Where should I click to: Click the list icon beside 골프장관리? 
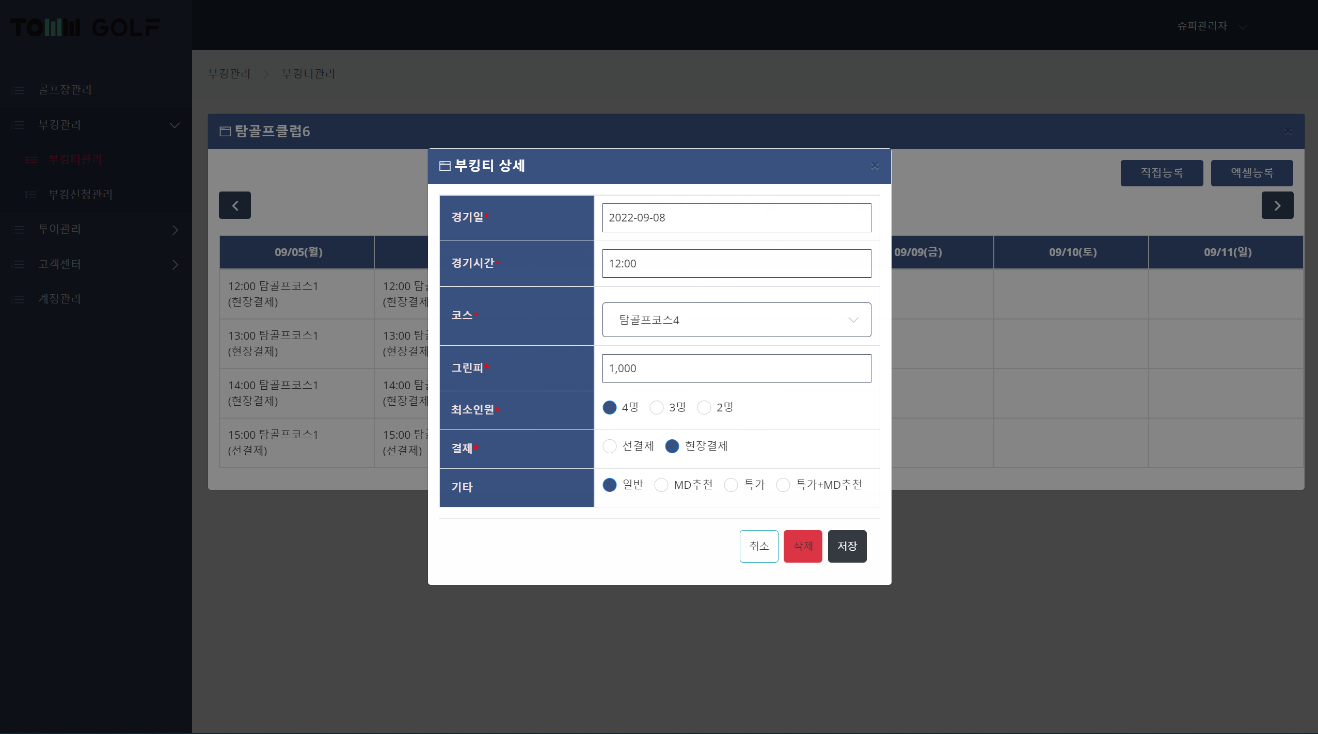pyautogui.click(x=18, y=90)
